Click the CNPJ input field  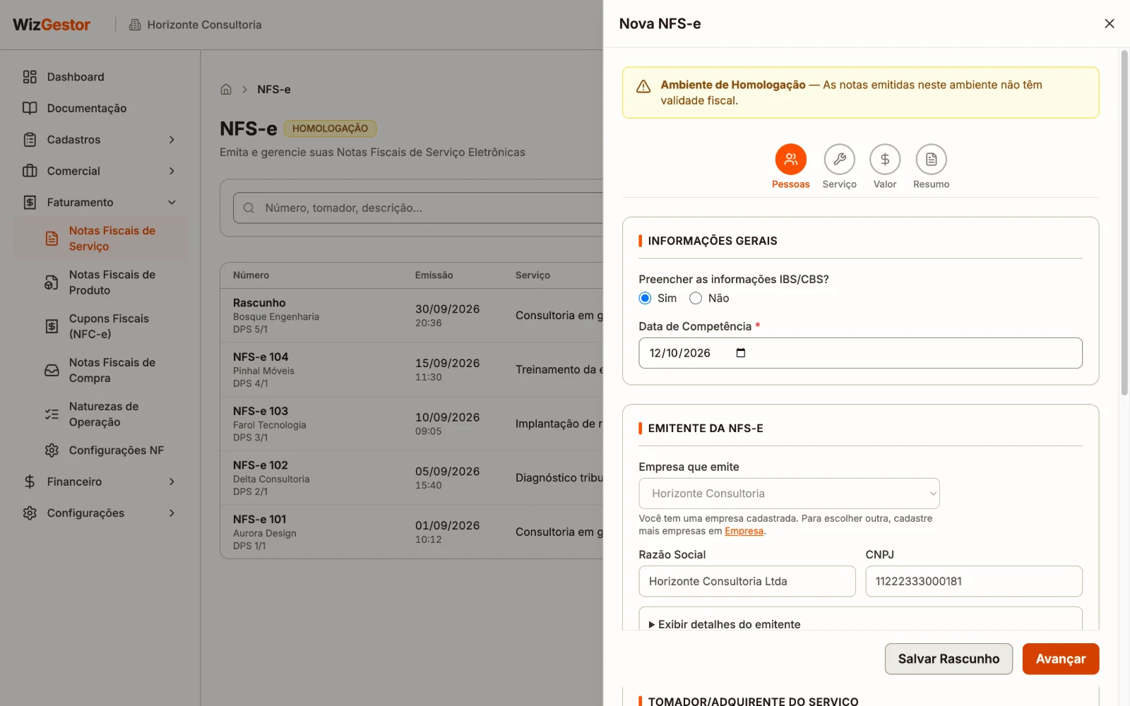click(x=973, y=581)
